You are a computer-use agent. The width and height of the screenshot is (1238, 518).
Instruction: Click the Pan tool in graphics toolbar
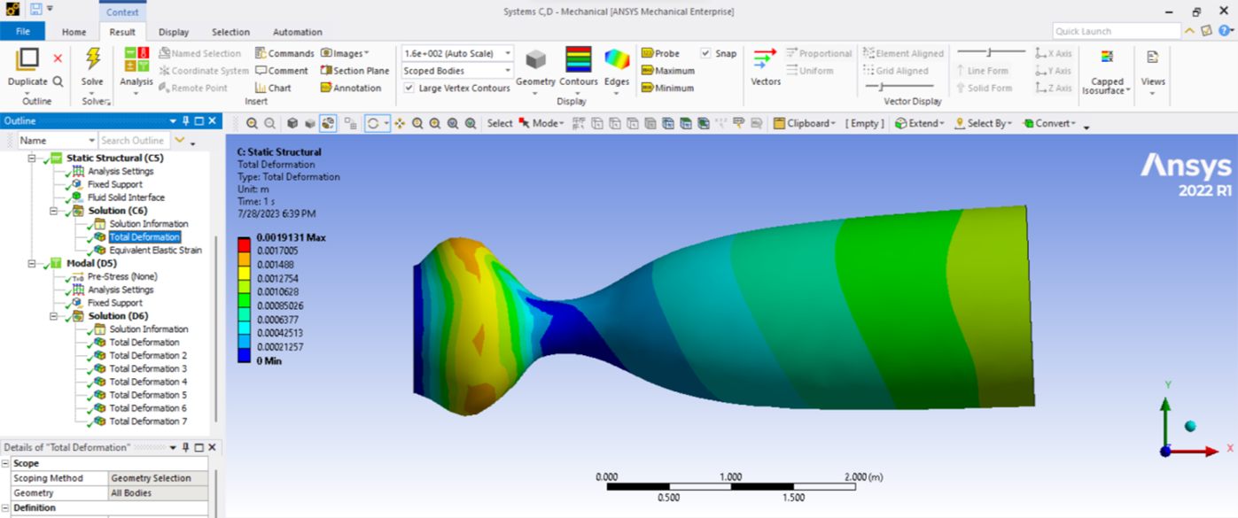400,124
